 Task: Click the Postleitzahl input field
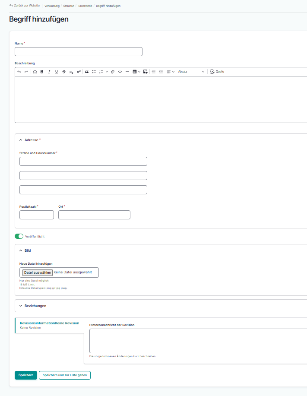pos(37,215)
